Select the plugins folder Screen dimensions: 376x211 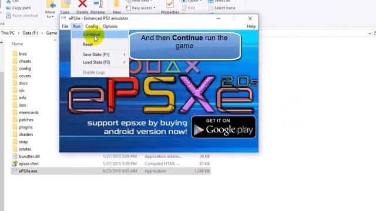pyautogui.click(x=26, y=127)
